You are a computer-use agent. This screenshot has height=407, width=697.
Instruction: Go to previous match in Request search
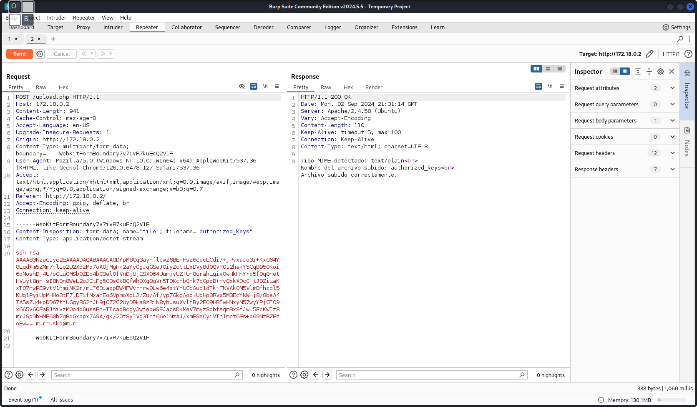[31, 375]
